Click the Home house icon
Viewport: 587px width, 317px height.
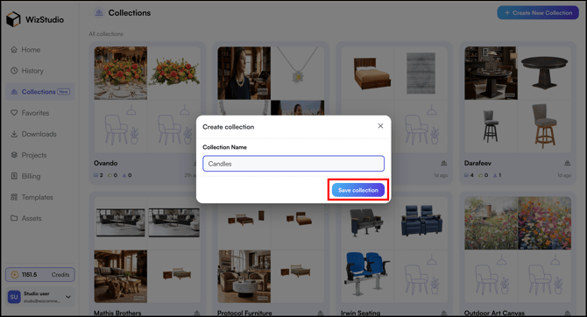point(14,49)
